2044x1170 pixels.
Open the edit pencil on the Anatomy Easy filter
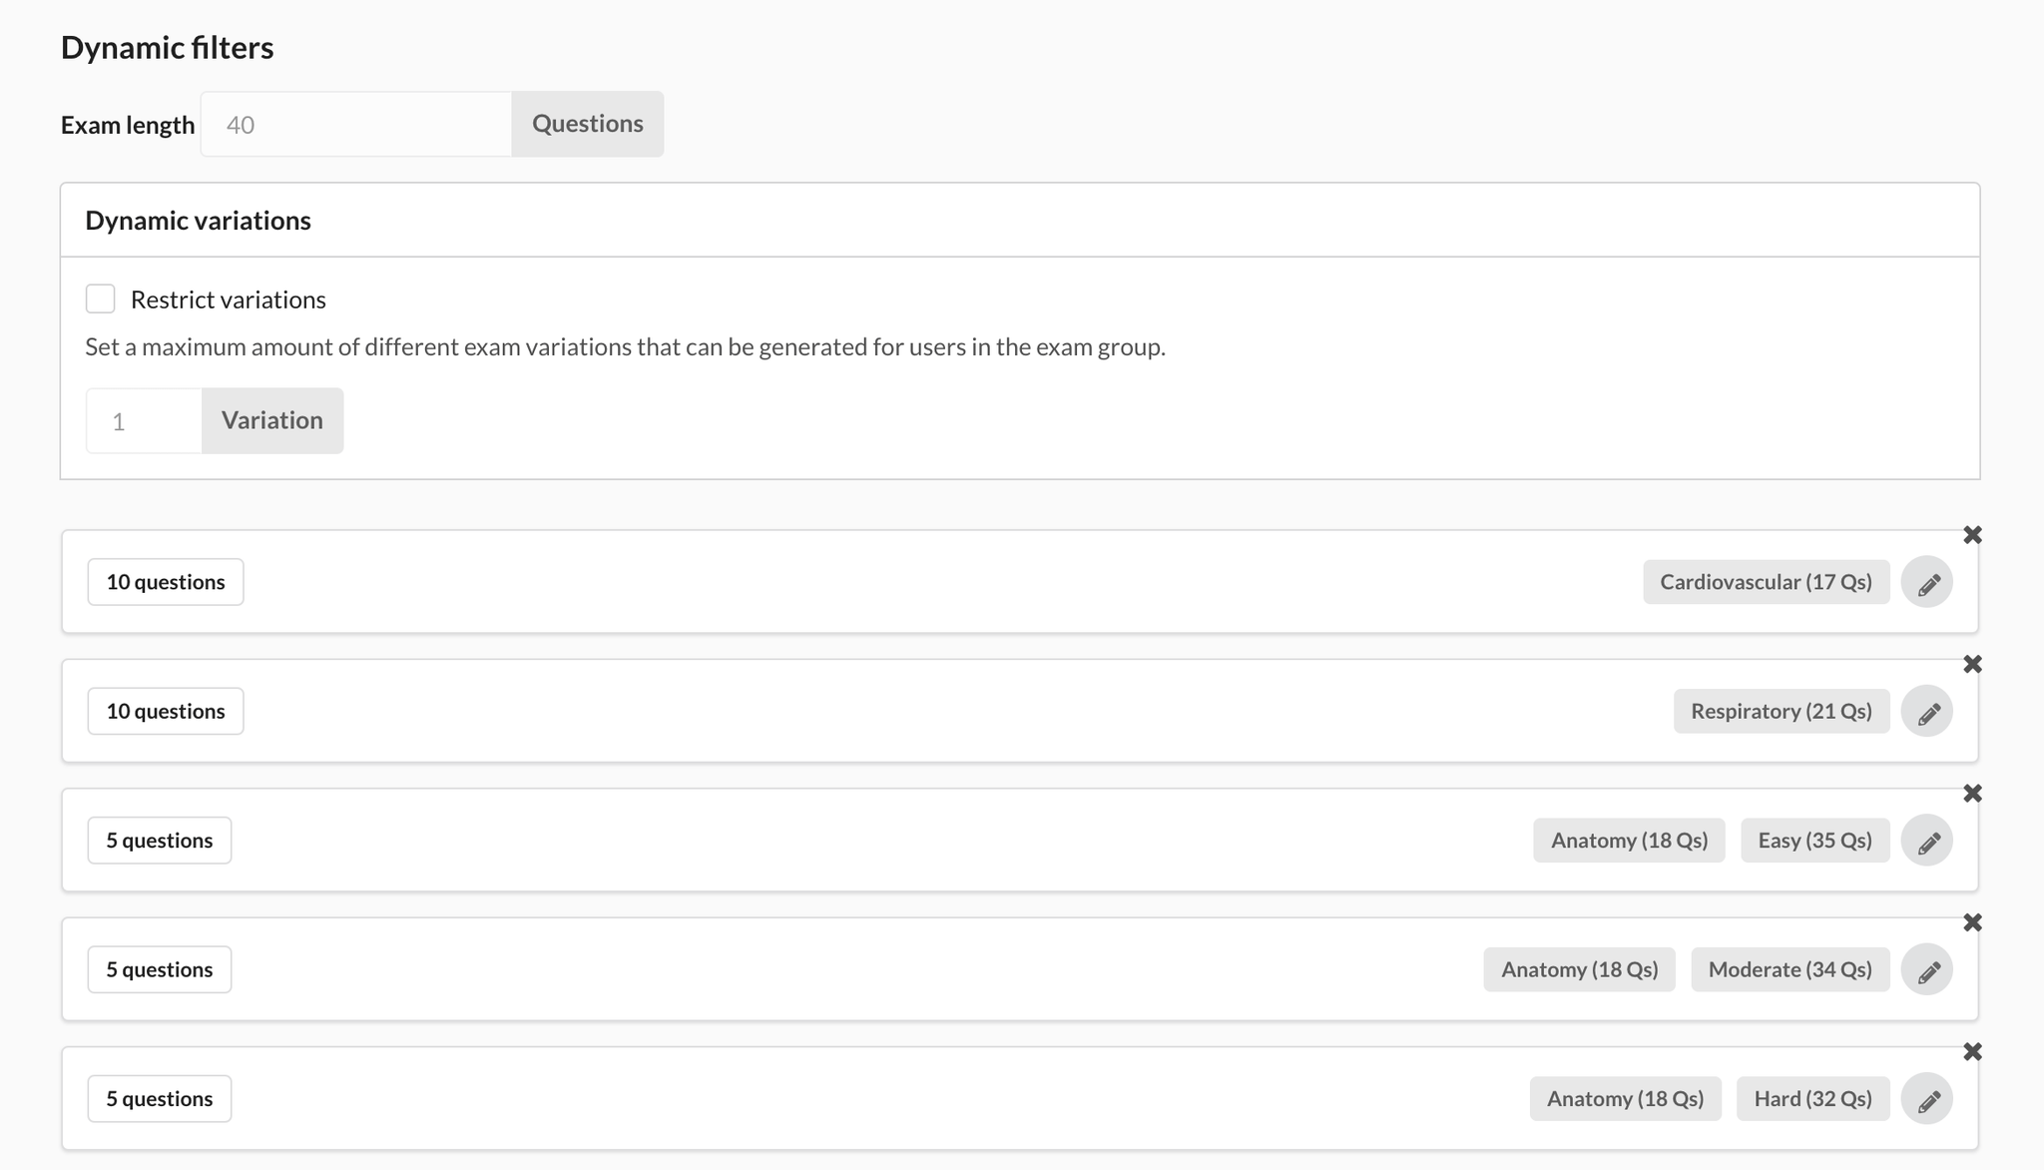coord(1927,840)
